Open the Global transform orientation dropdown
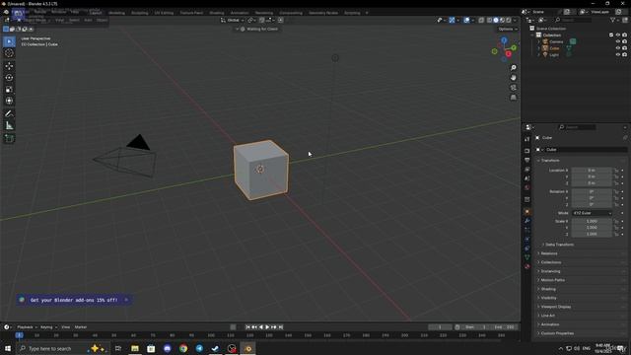The image size is (631, 355). pos(233,20)
